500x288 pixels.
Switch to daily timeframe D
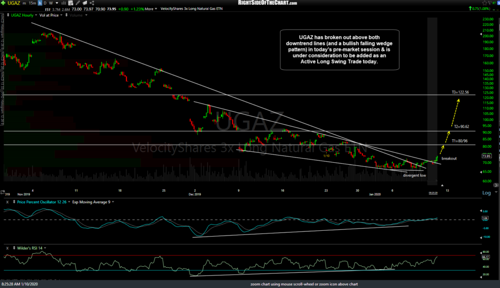[45, 3]
